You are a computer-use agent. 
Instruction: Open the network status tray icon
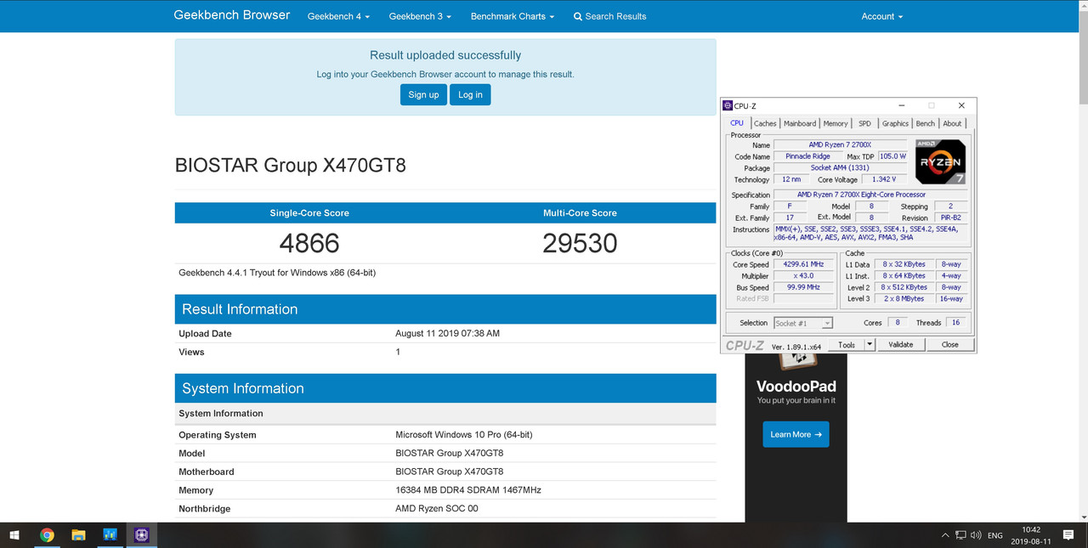960,535
